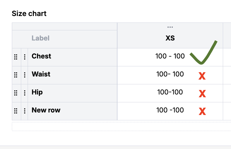Open the three-dot menu for Hip row

(x=25, y=93)
